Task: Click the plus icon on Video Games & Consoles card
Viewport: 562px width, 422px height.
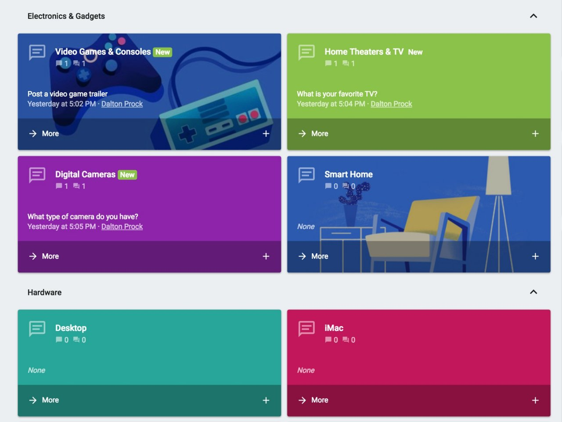Action: [x=266, y=134]
